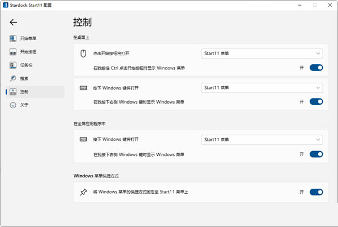Disable the Ctrl 点击开始按钮 Windows 菜单 toggle
This screenshot has width=338, height=227.
pyautogui.click(x=316, y=68)
